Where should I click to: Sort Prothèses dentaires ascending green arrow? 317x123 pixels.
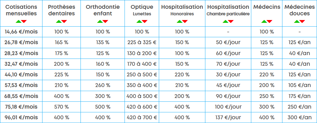(x=58, y=21)
